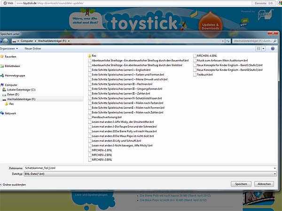Screen dimensions: 282x211
Task: Open Bibliotheken in the navigation pane
Action: (x=12, y=66)
